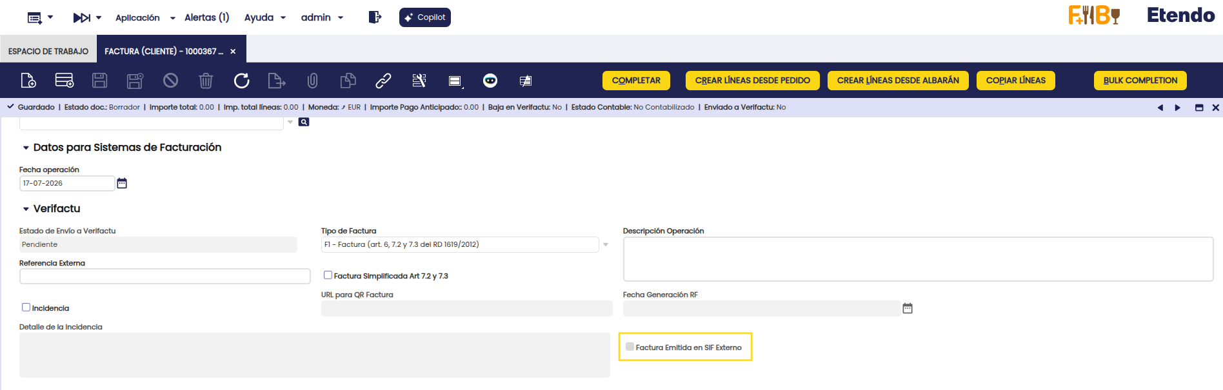Open dropdown arrow of the top partial field
The width and height of the screenshot is (1223, 390).
tap(290, 122)
